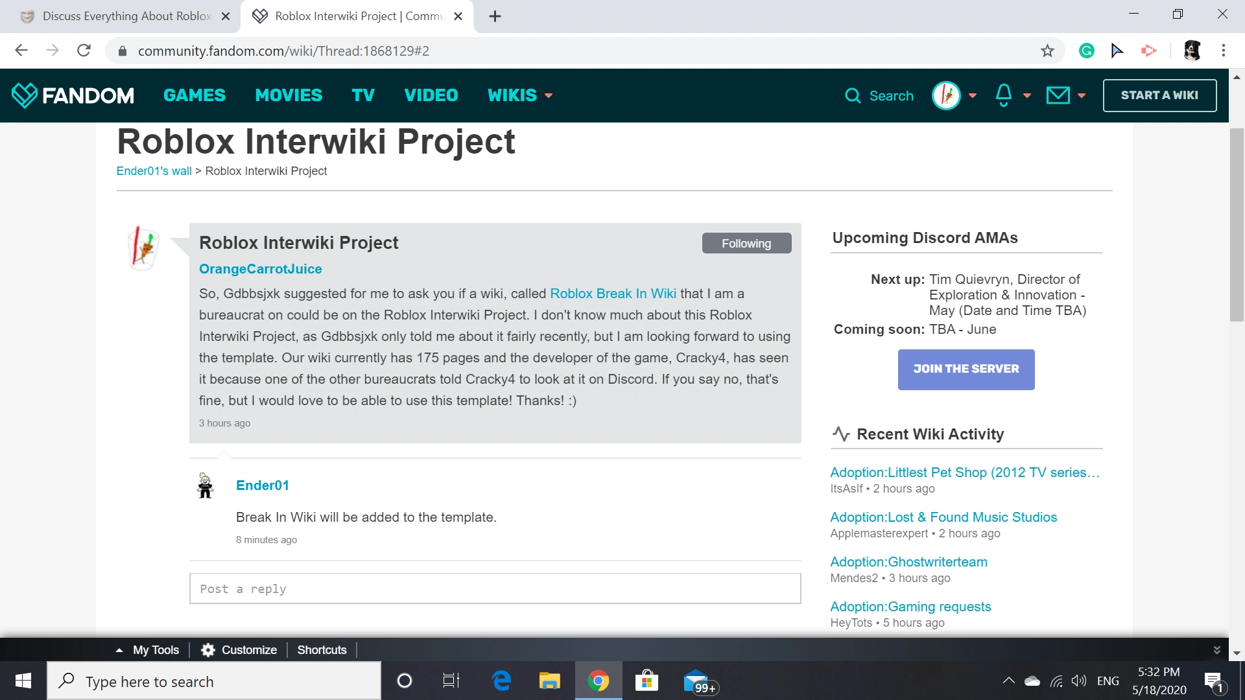This screenshot has height=700, width=1245.
Task: Open the Grammarly extension icon
Action: click(1085, 50)
